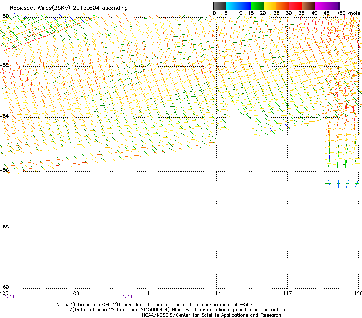362x318 pixels.
Task: Click the latitude label '-52'
Action: tap(4, 65)
